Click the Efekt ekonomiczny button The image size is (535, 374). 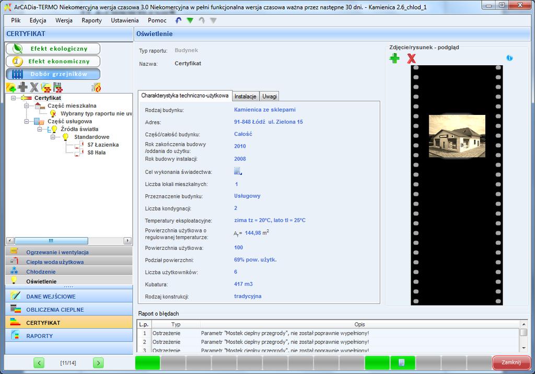click(53, 62)
